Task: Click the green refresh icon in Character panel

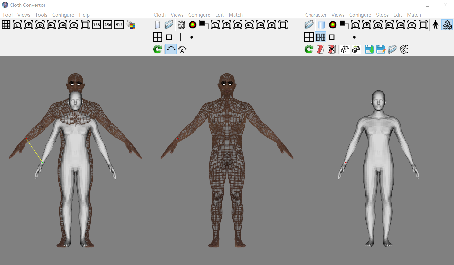Action: (x=309, y=49)
